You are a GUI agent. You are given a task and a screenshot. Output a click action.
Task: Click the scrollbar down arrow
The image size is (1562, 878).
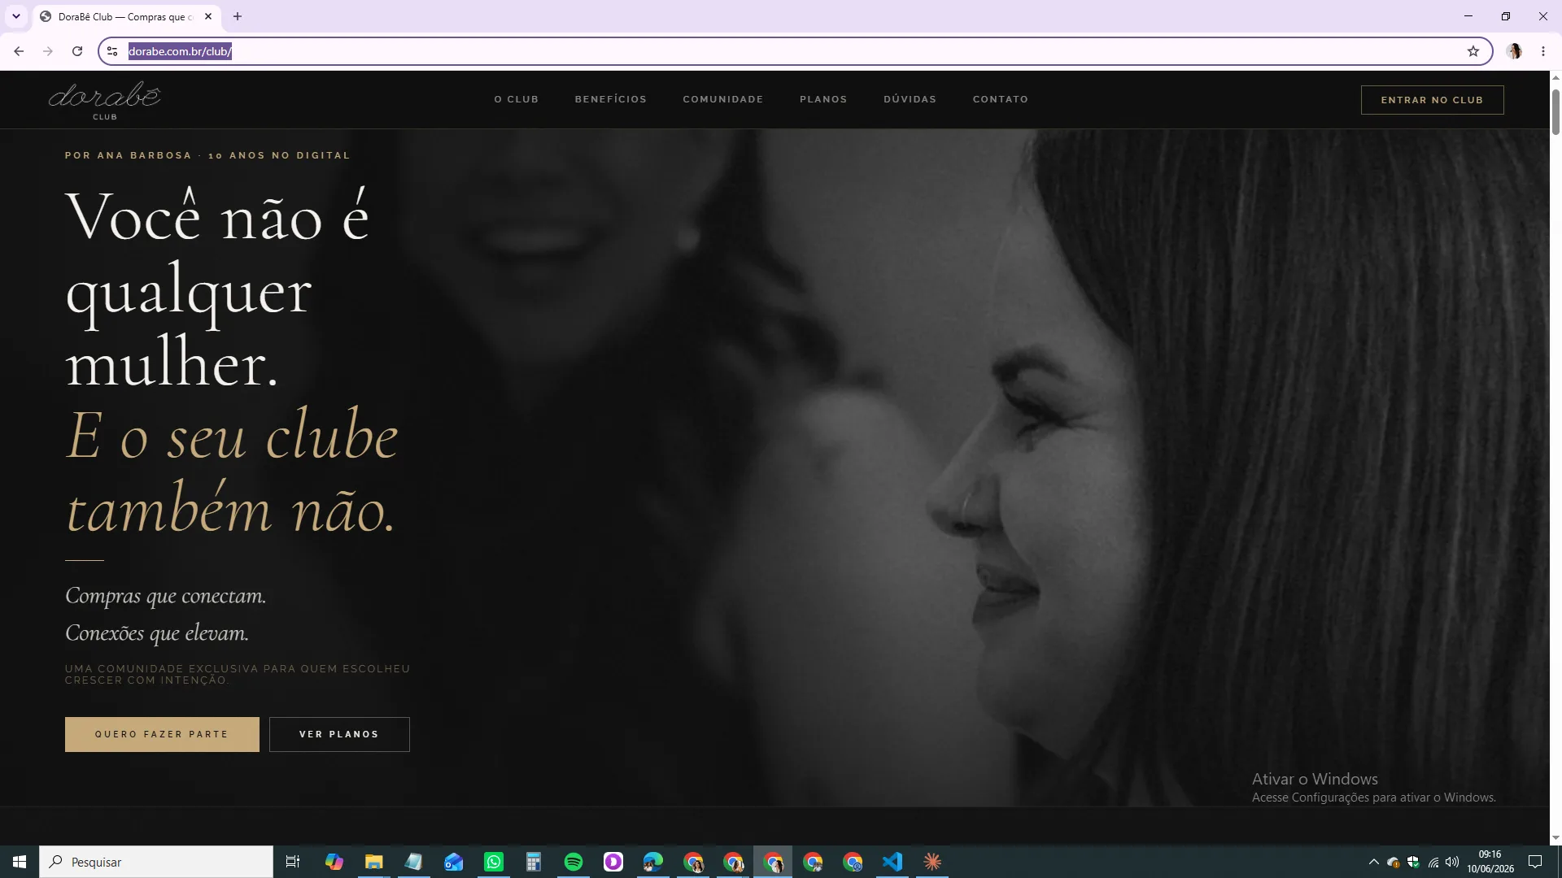(x=1555, y=837)
